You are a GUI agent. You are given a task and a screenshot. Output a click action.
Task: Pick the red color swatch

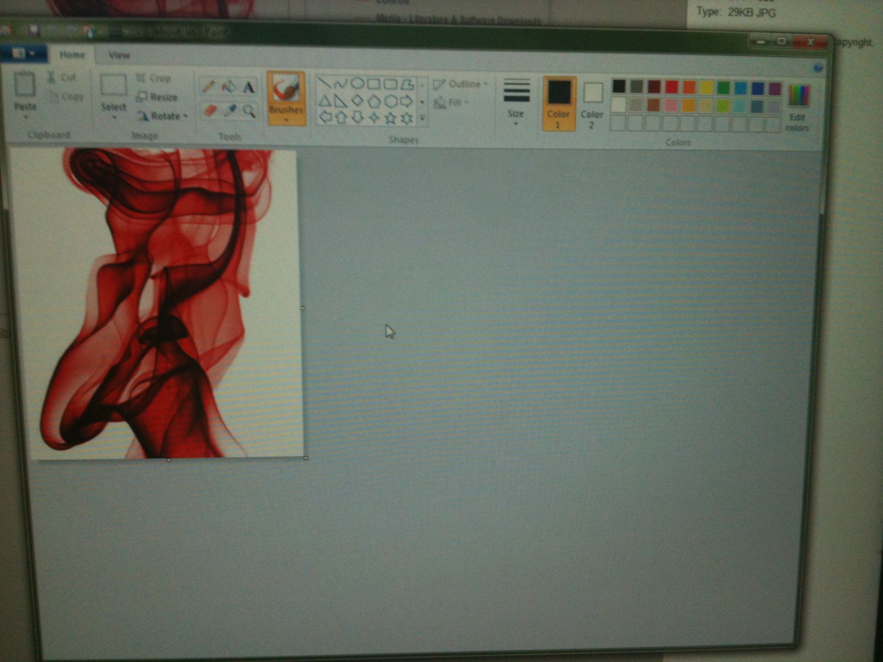pos(671,87)
